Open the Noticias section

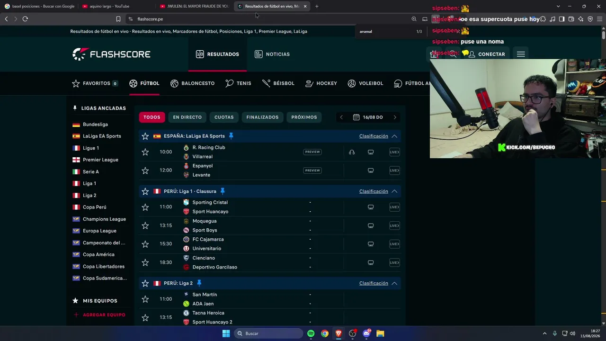[x=272, y=54]
